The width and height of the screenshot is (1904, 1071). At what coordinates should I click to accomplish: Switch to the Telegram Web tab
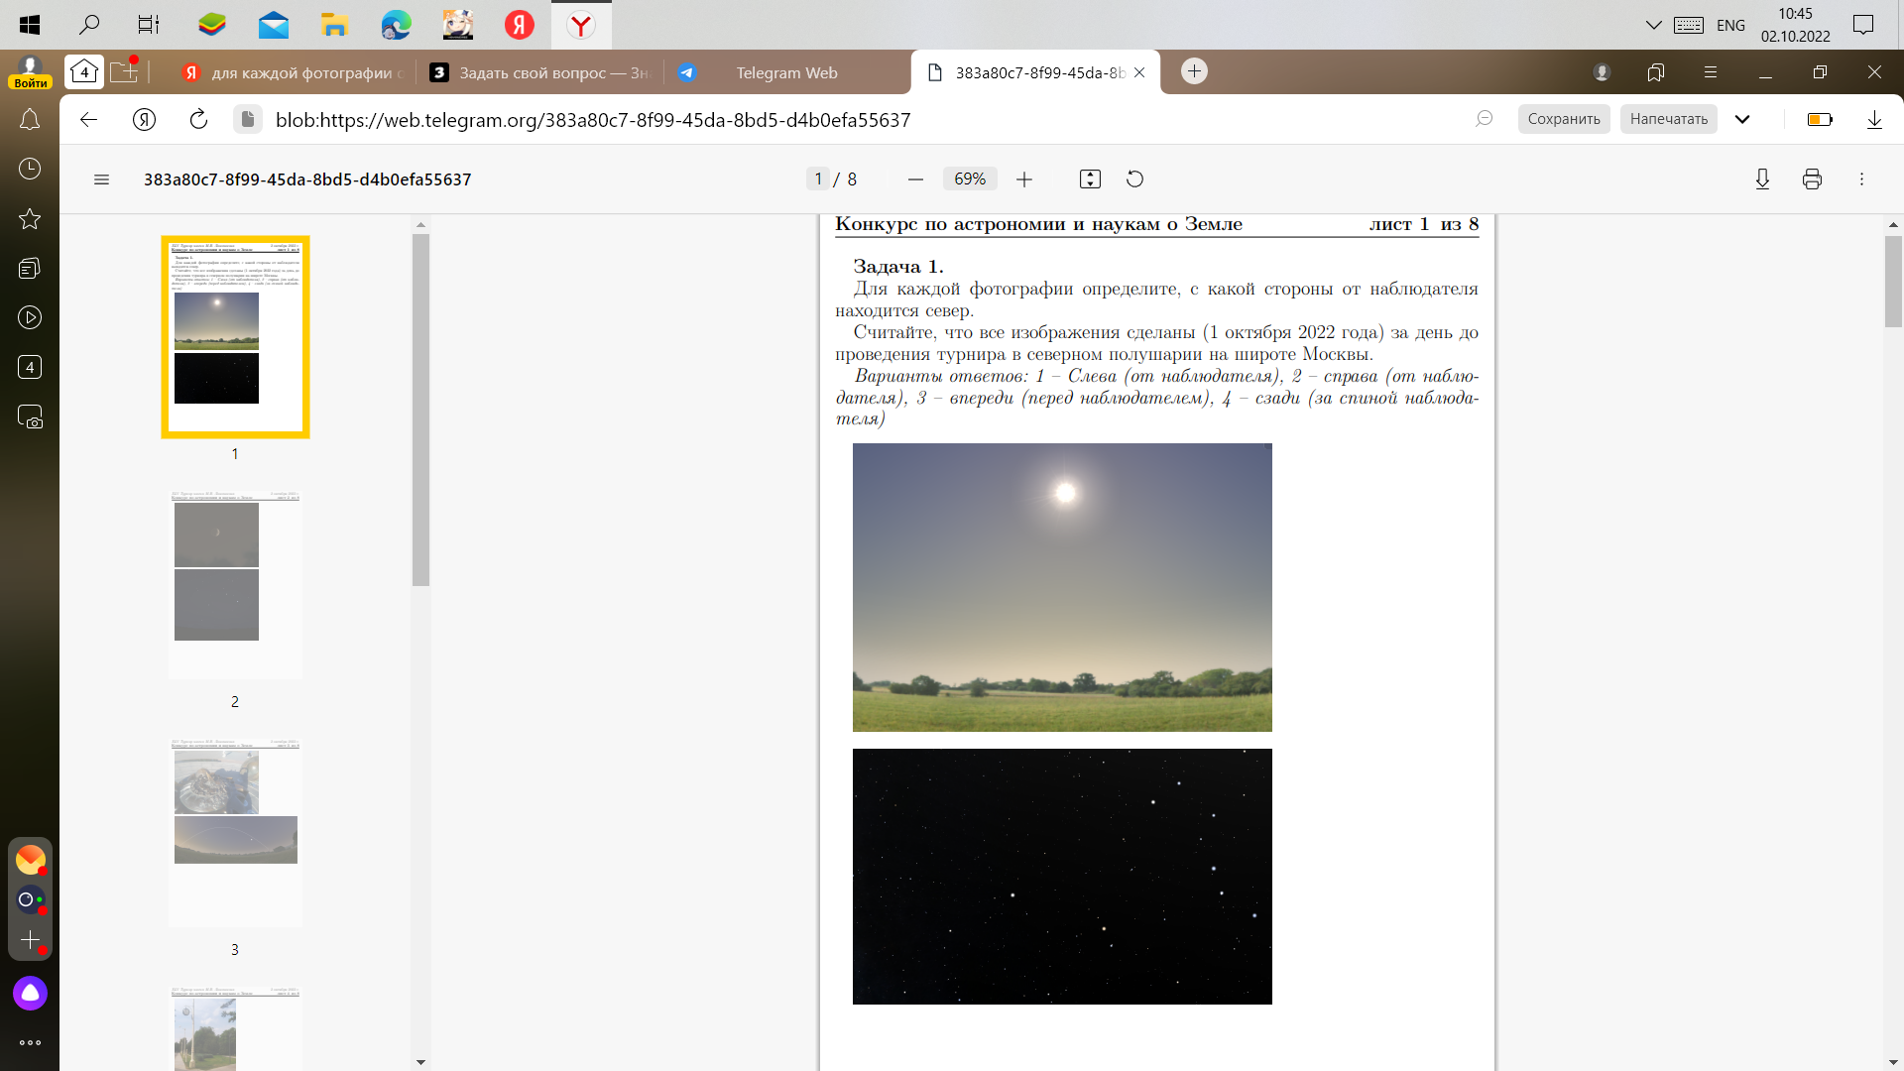pyautogui.click(x=786, y=72)
